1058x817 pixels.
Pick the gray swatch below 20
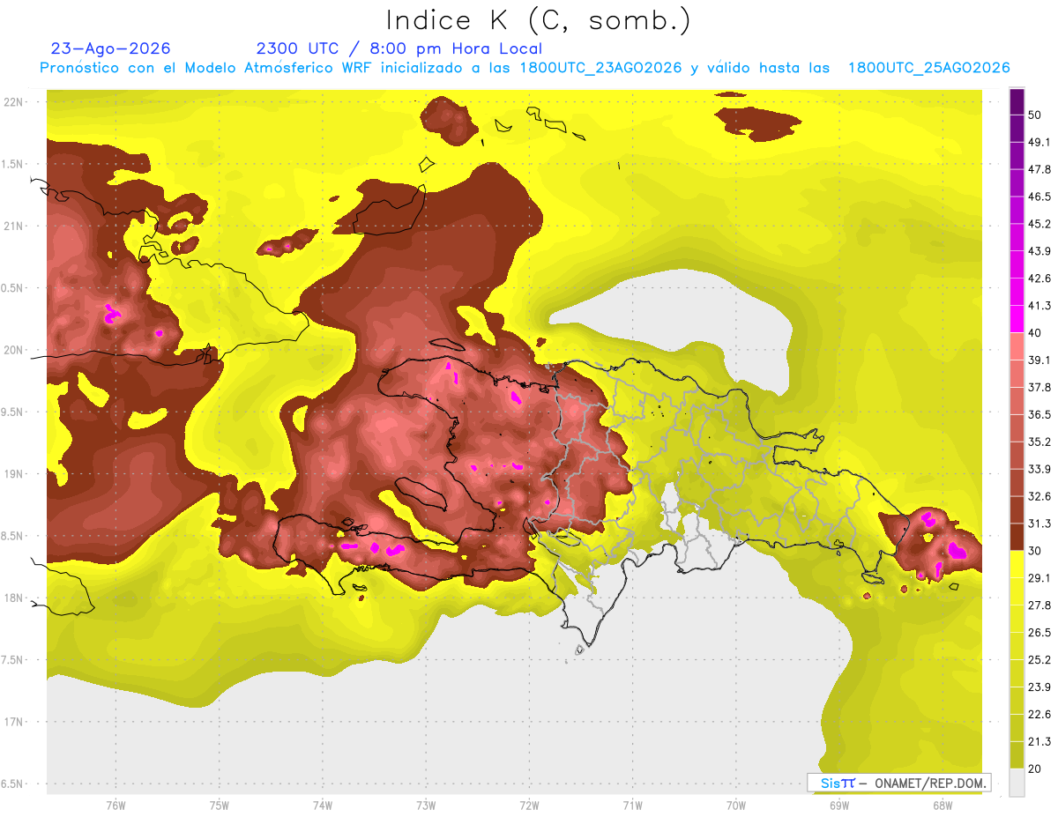click(x=1017, y=783)
